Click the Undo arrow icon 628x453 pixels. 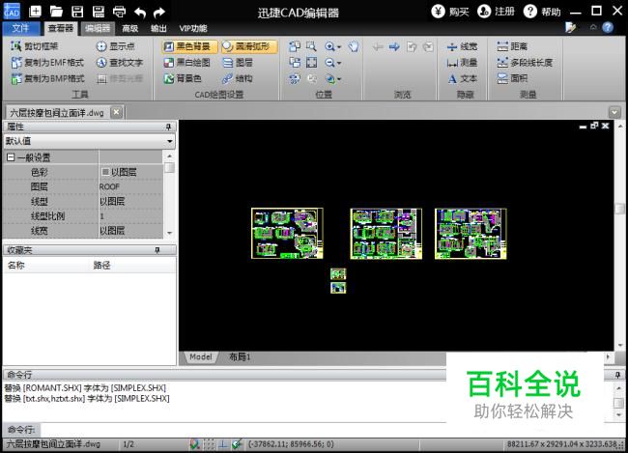[x=140, y=12]
